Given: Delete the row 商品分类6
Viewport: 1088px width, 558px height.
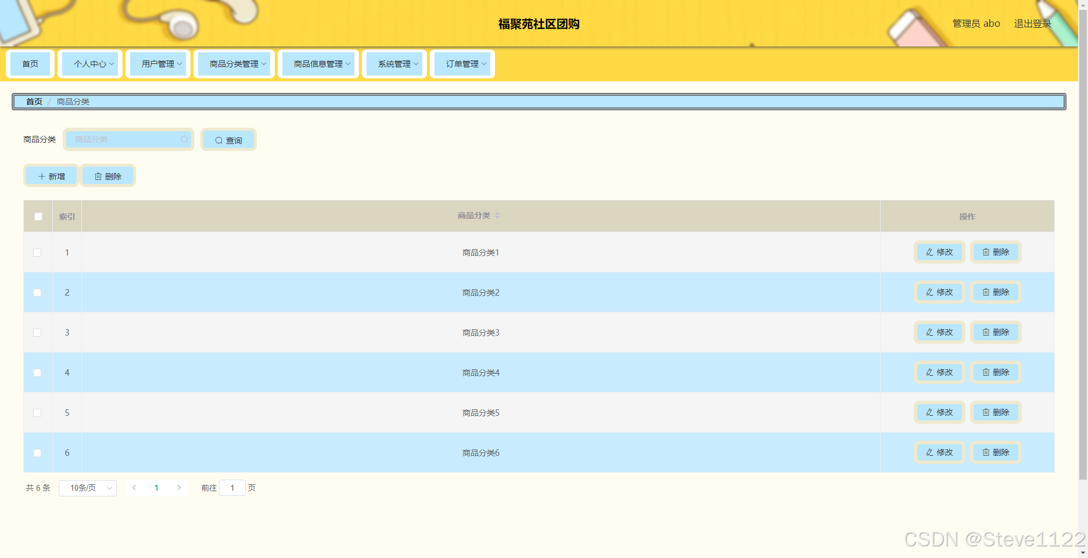Looking at the screenshot, I should click(x=996, y=452).
